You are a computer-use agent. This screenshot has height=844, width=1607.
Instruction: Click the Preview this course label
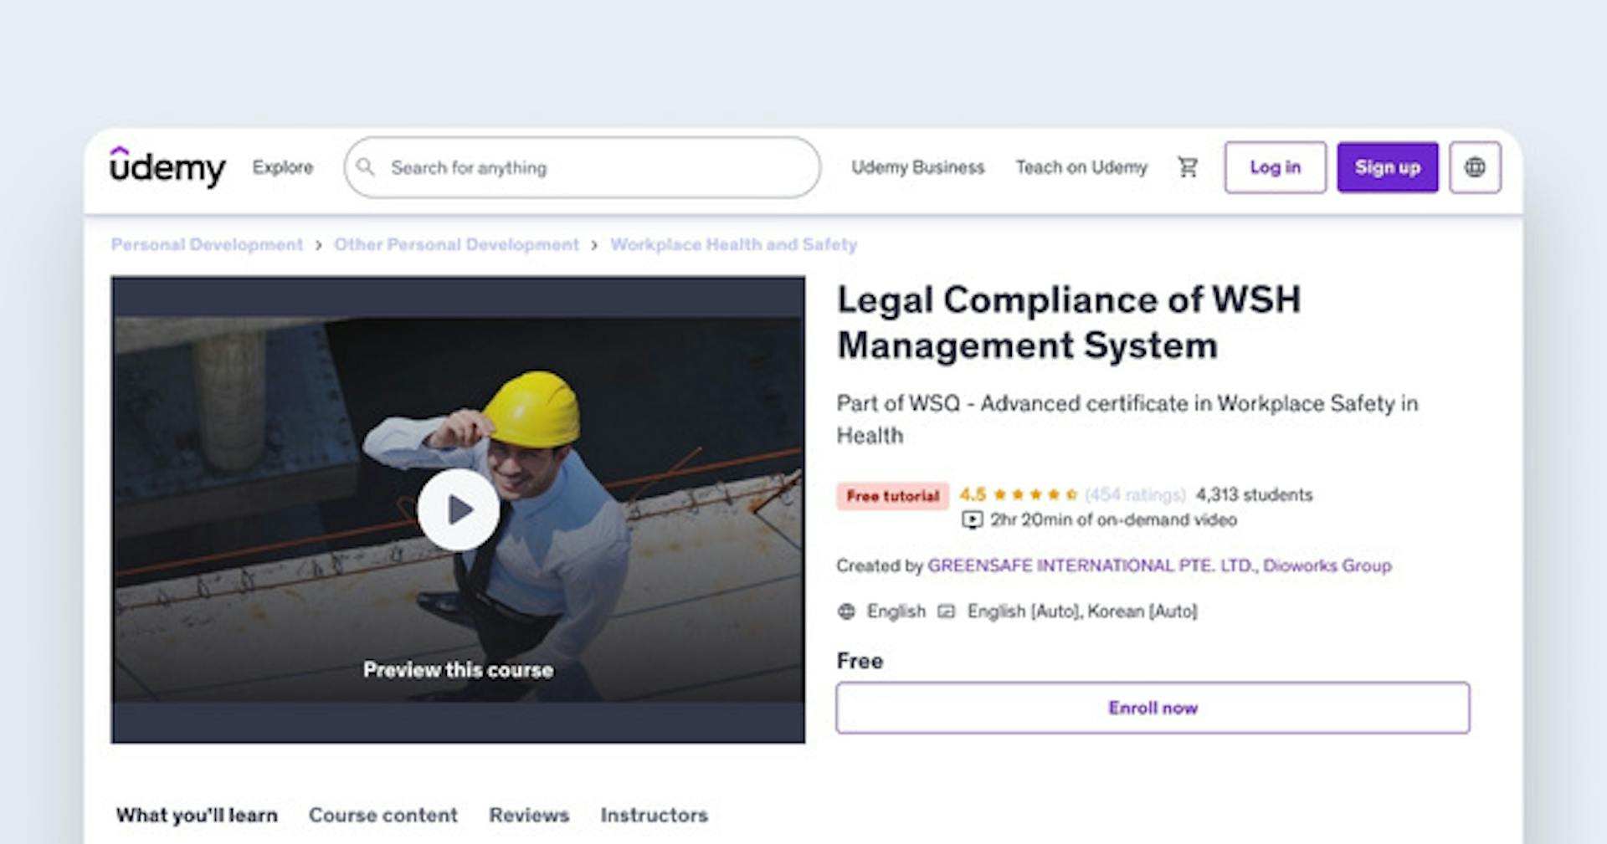(458, 670)
